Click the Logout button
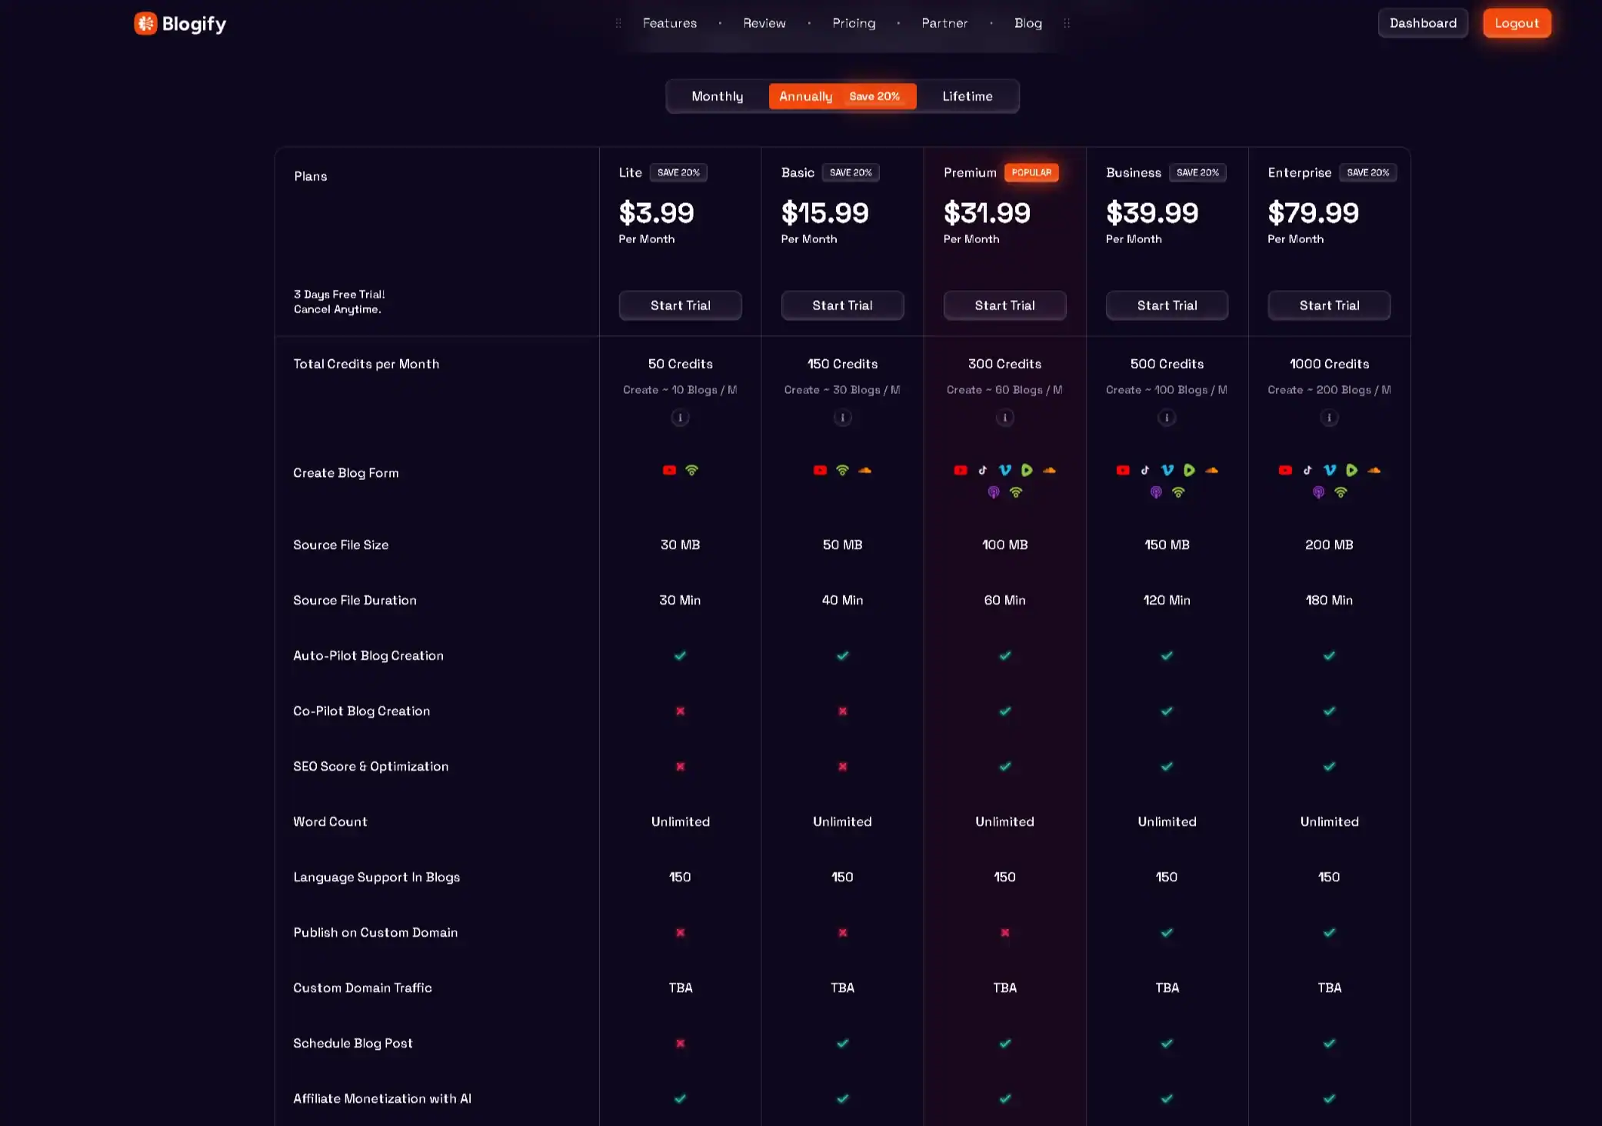The width and height of the screenshot is (1602, 1126). click(x=1516, y=23)
